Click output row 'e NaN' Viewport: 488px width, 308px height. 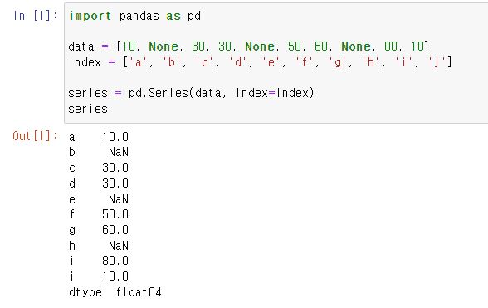(99, 199)
